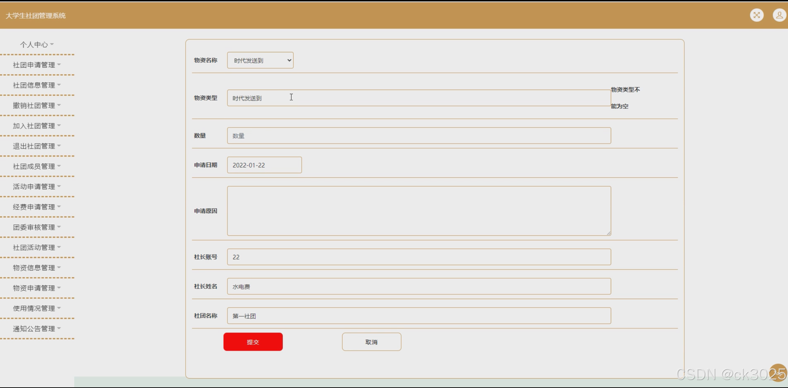Select the 社长账号 input field
The height and width of the screenshot is (388, 788).
(x=419, y=257)
